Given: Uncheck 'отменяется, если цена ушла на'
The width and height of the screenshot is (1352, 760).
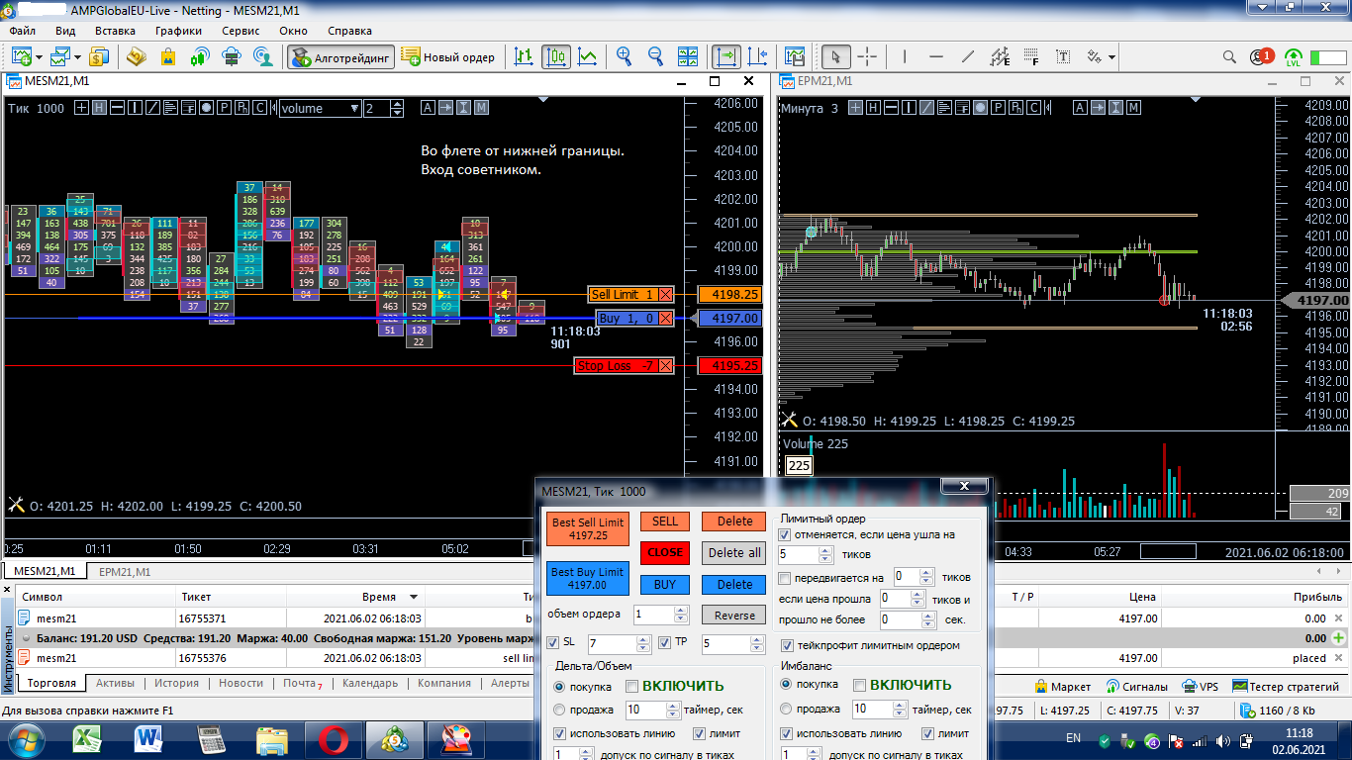Looking at the screenshot, I should point(785,534).
